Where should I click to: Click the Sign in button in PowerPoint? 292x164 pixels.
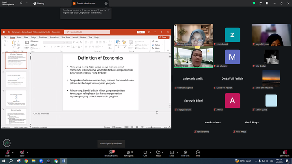(x=141, y=32)
